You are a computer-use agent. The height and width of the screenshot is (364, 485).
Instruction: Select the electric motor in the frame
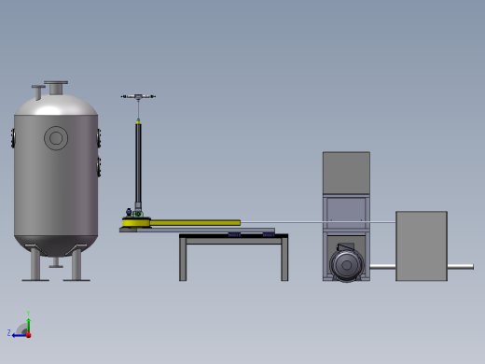pyautogui.click(x=346, y=263)
